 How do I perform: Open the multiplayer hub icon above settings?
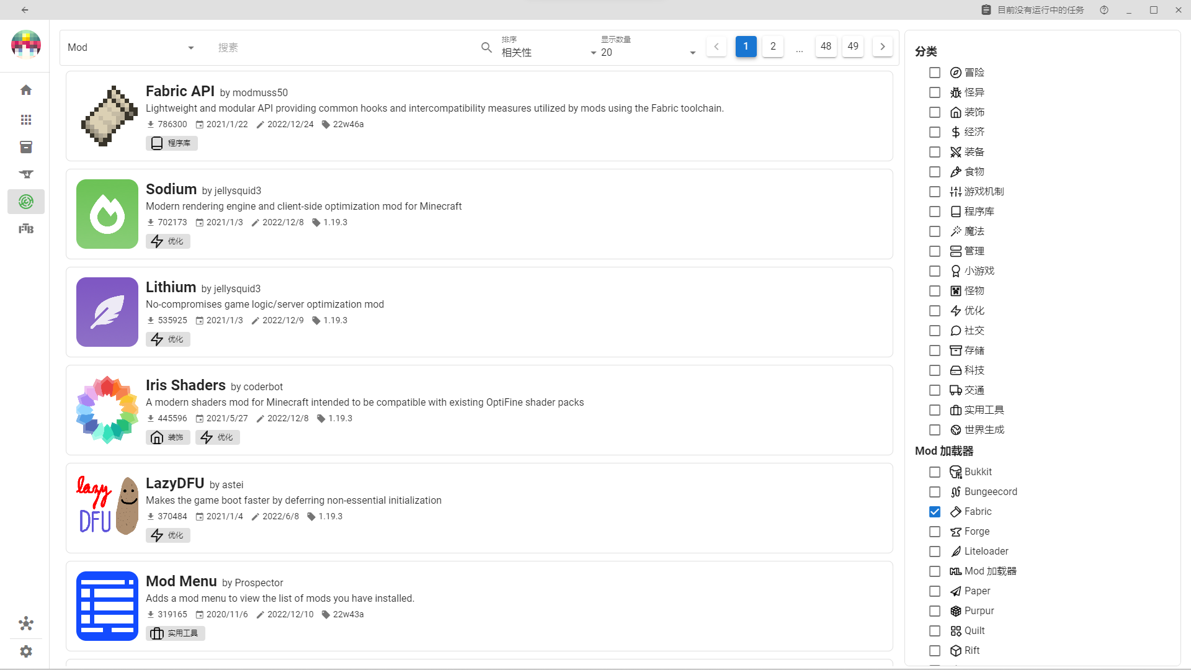(26, 623)
